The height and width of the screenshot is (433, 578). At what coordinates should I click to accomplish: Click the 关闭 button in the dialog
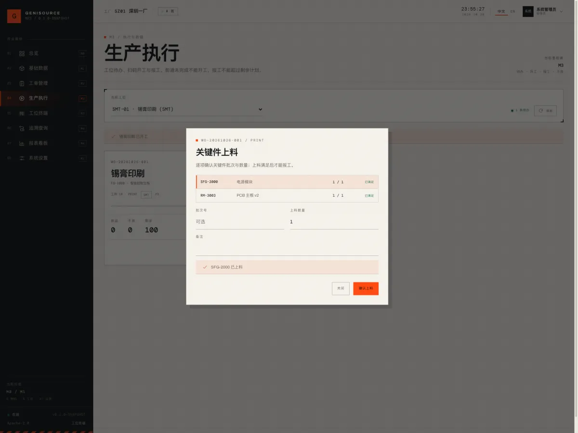click(341, 289)
